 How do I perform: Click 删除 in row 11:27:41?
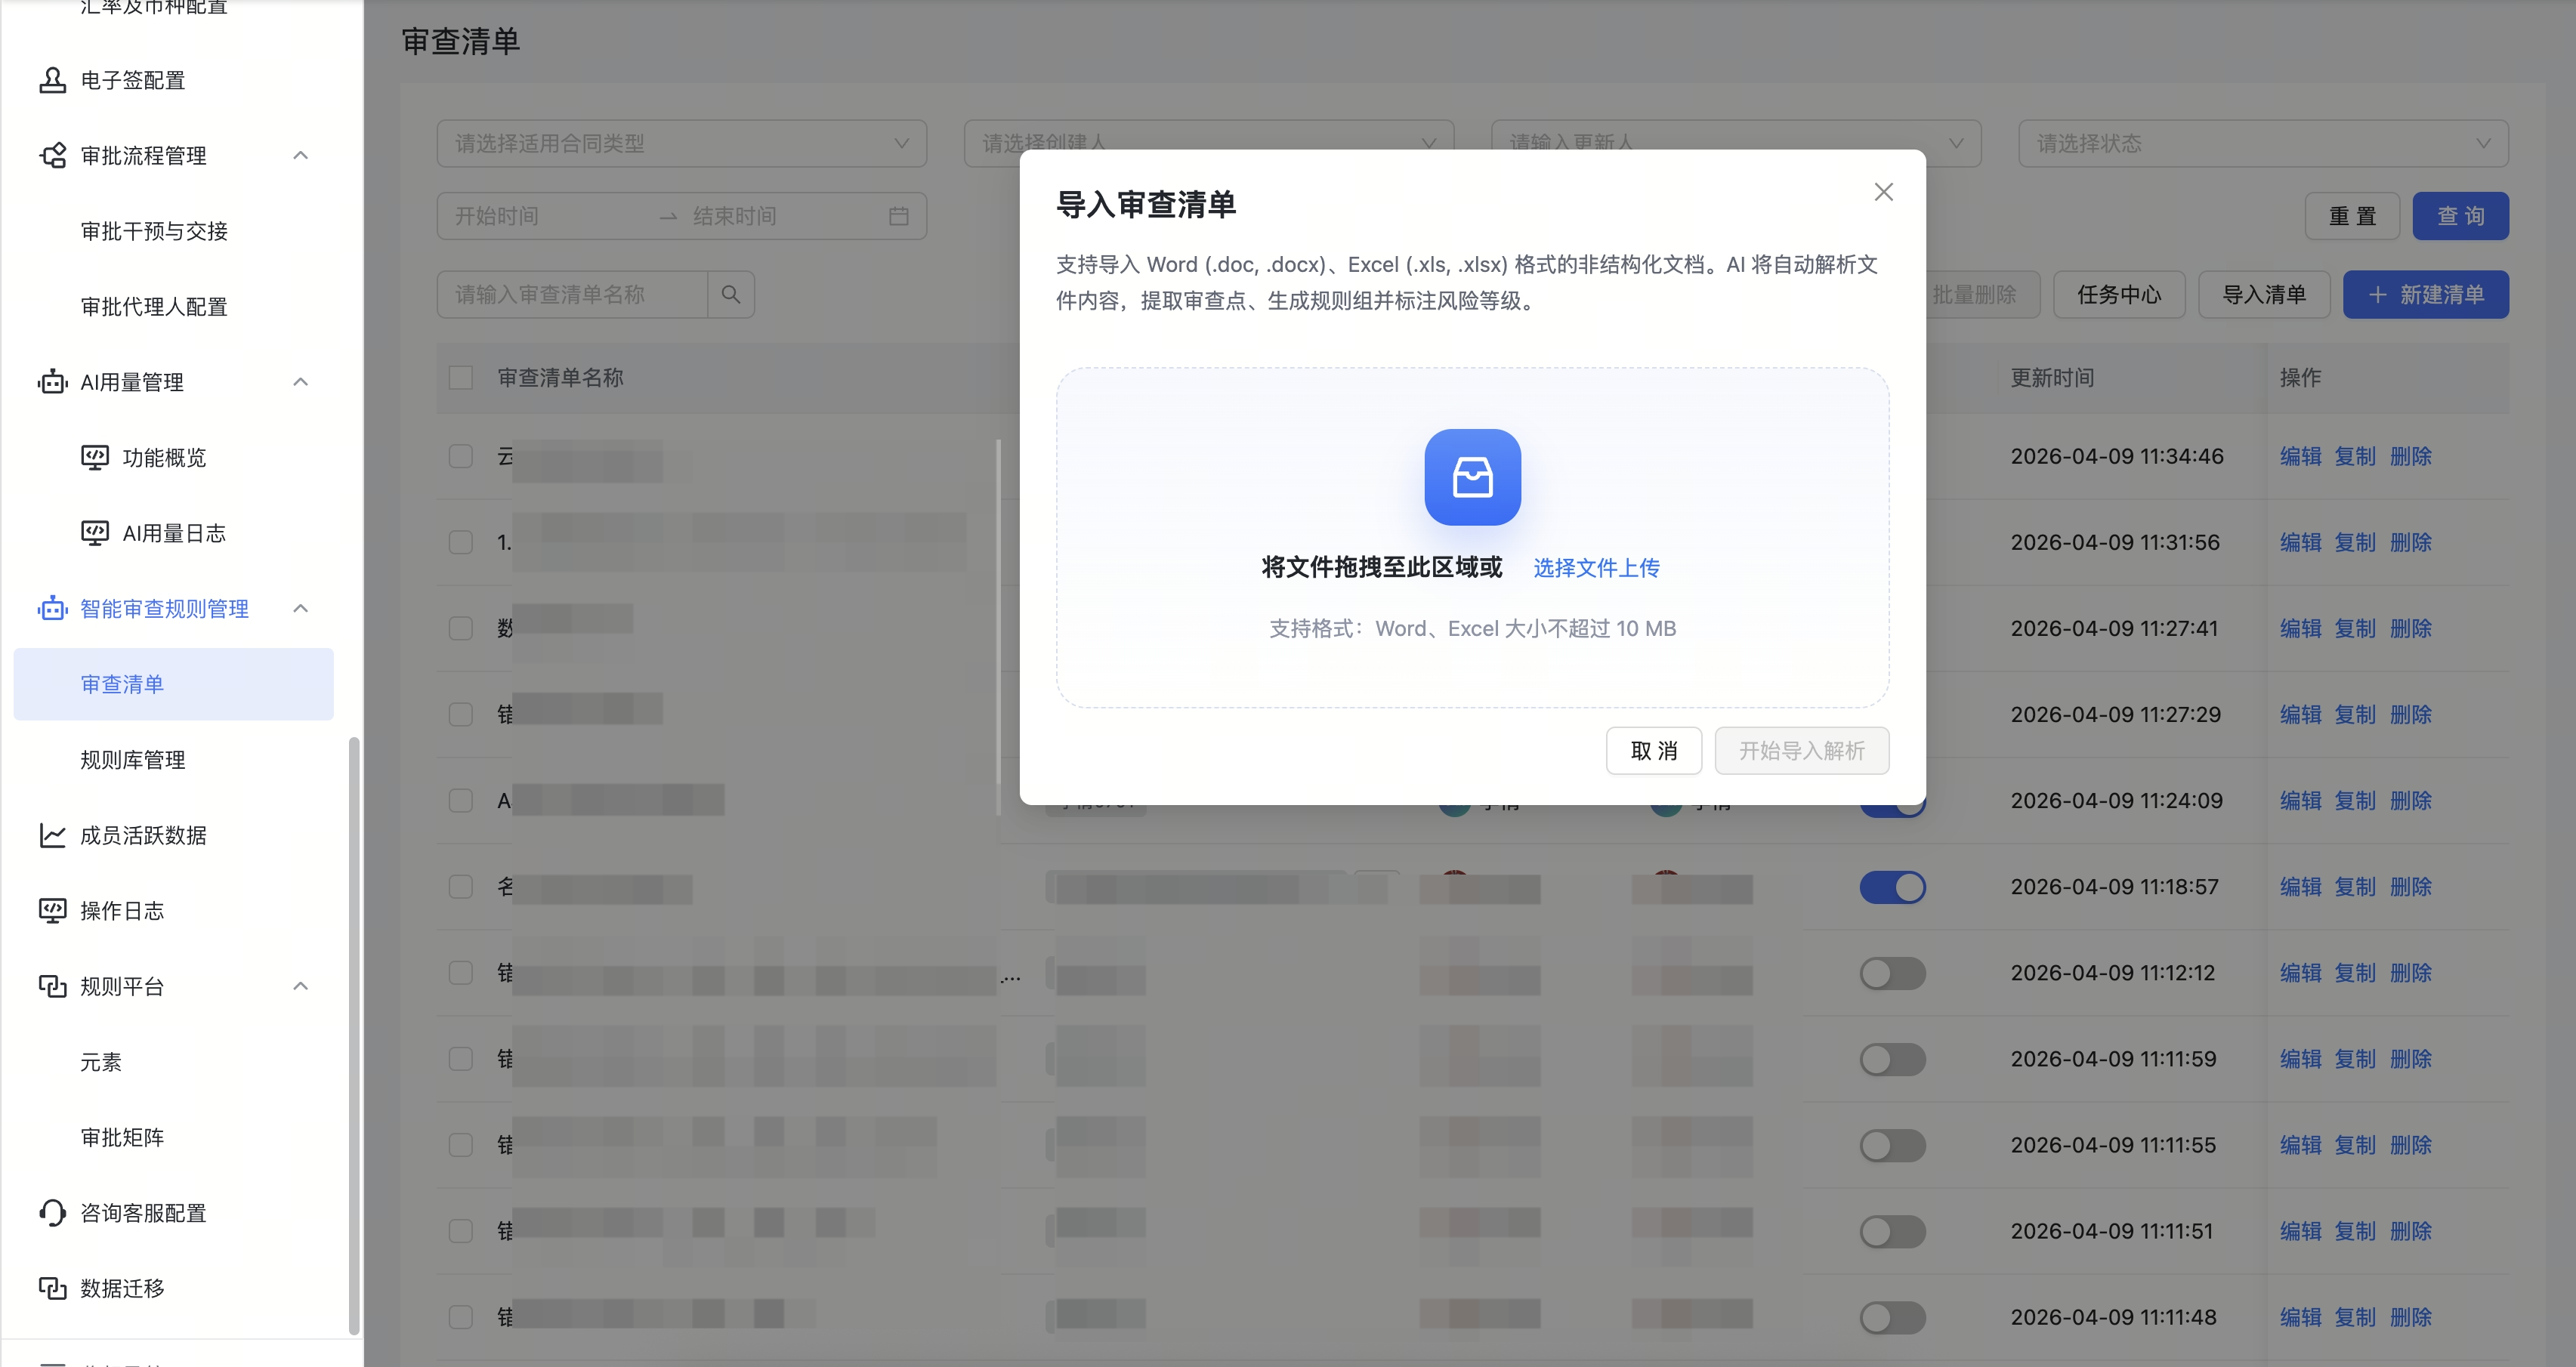2410,628
